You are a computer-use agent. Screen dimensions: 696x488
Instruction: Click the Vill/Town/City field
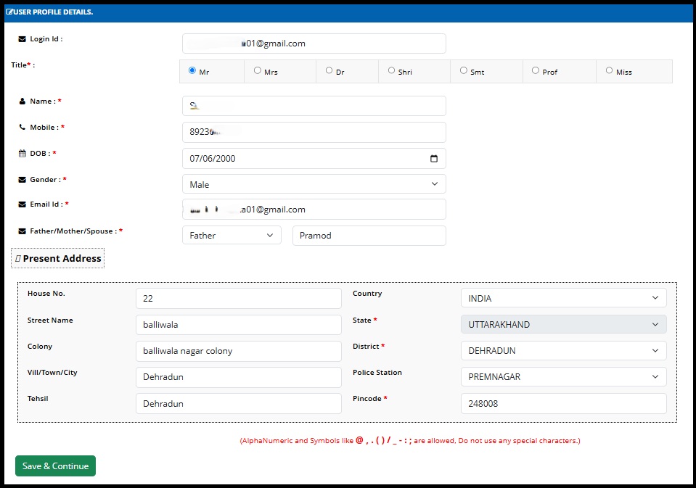(x=238, y=377)
